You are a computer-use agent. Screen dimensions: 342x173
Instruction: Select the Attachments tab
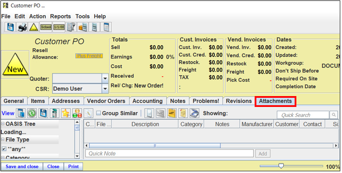(275, 101)
